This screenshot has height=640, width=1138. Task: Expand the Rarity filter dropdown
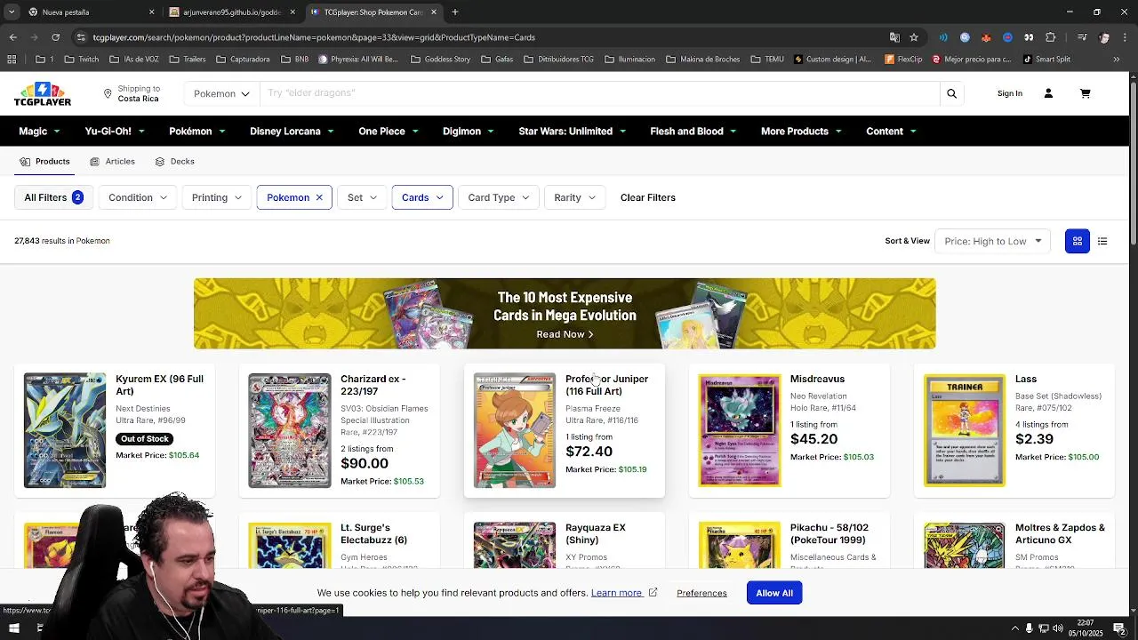point(574,197)
